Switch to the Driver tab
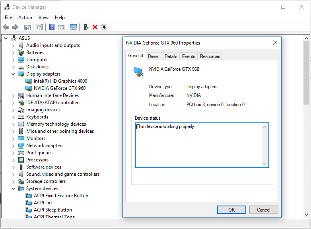Screen dimensions: 311x229 pos(154,56)
